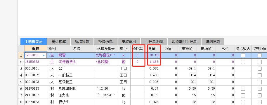The image size is (267, 105).
Task: Click the 数量 column header
Action: [x=168, y=49]
